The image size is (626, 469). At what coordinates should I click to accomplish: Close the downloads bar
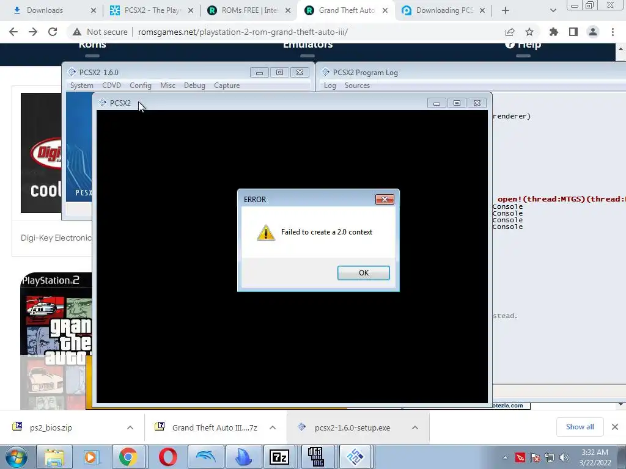point(615,427)
